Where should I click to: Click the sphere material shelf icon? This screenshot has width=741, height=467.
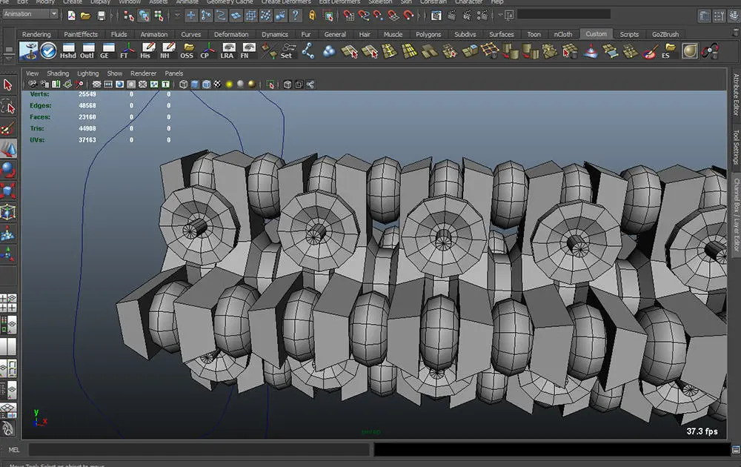coord(689,51)
